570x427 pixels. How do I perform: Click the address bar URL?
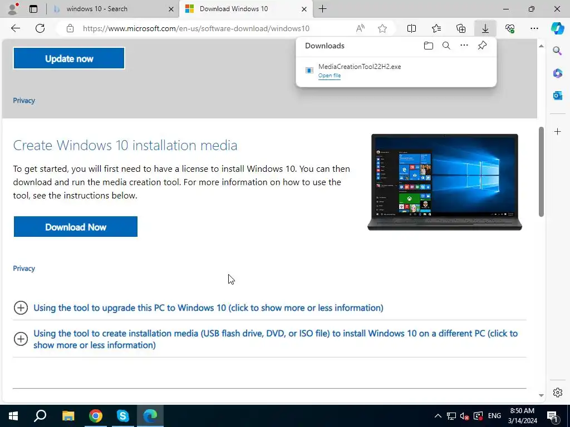point(196,28)
